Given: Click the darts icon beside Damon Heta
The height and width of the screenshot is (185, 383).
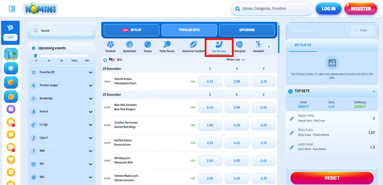Looking at the screenshot, I should coord(292,118).
